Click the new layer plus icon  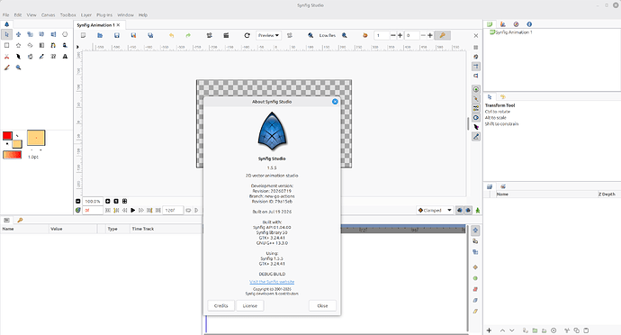point(489,330)
